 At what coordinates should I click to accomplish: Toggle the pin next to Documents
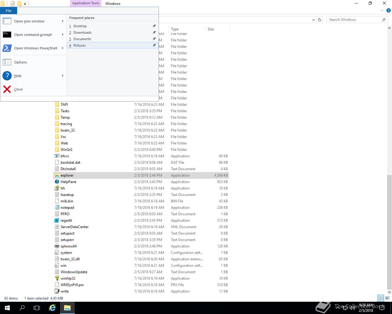(154, 39)
